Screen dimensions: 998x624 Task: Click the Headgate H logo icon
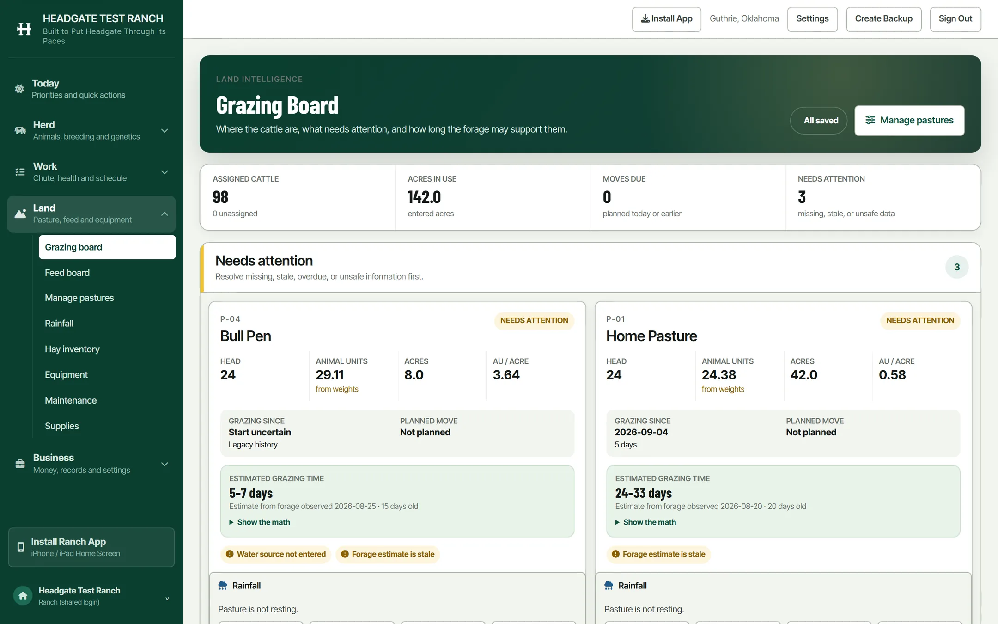click(24, 29)
